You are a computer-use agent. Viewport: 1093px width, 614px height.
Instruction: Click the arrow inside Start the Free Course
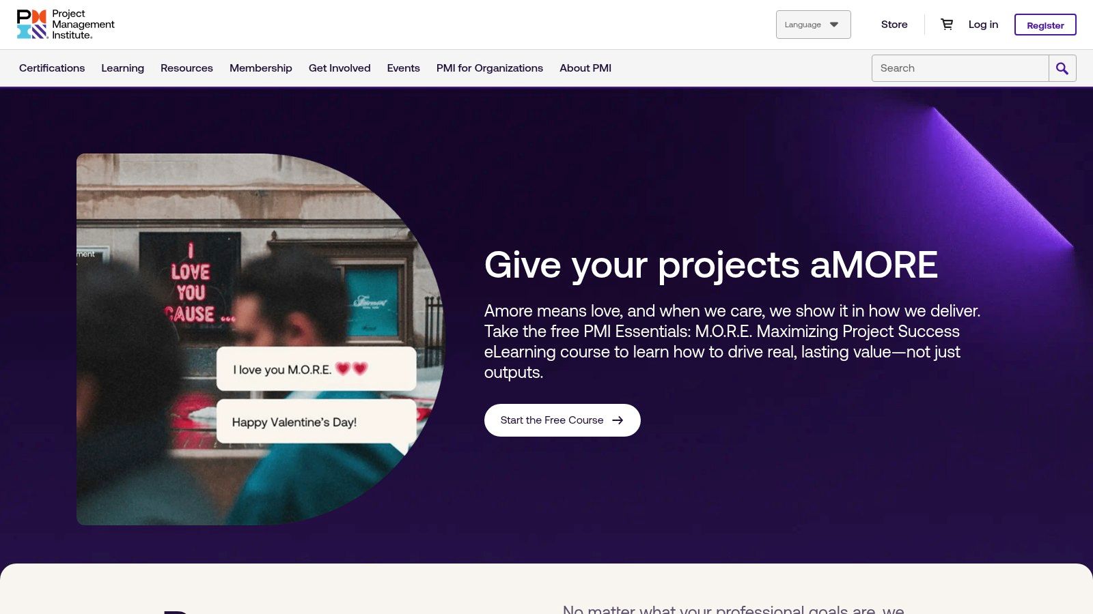[618, 420]
